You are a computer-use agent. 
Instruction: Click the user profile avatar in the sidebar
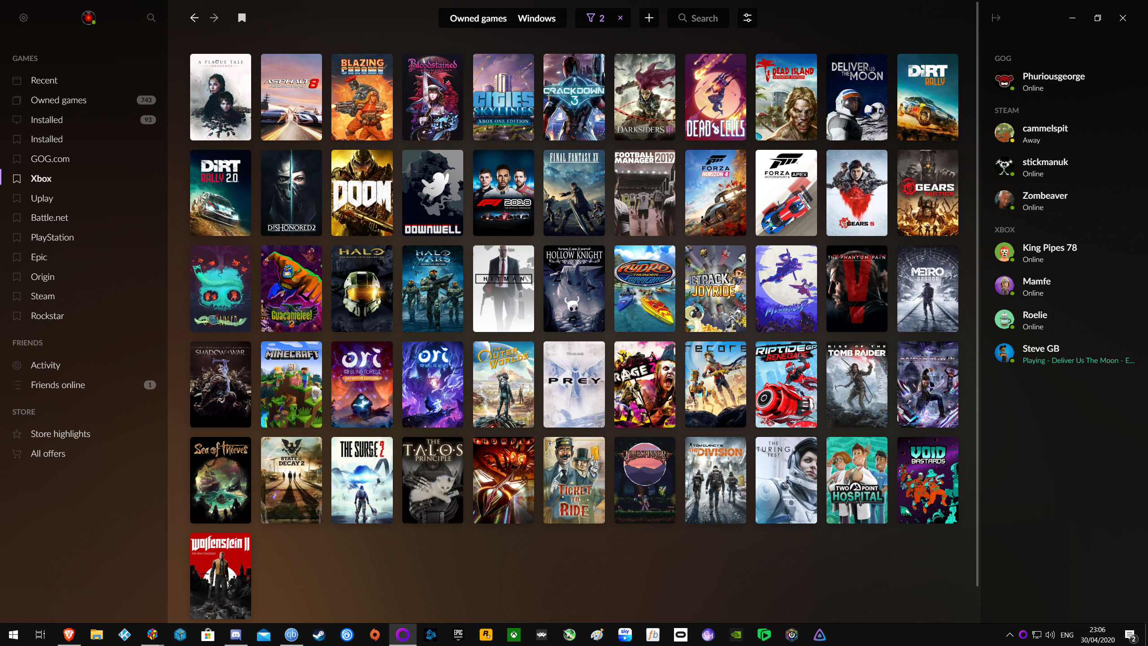point(88,18)
